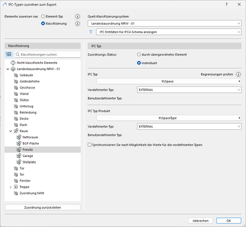The image size is (246, 227).
Task: Select the Element-Typ radio button
Action: pos(43,17)
